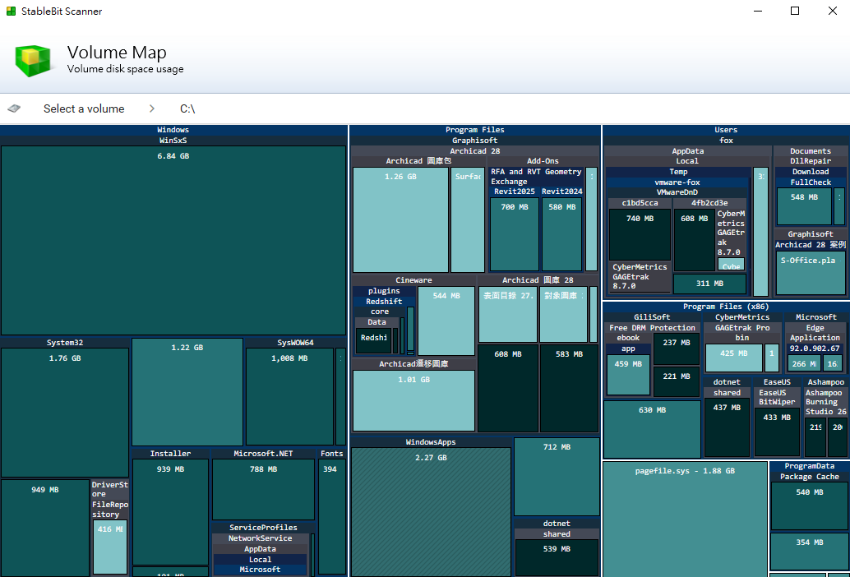
Task: Open the Graphisoft header under Program Files
Action: pyautogui.click(x=475, y=141)
